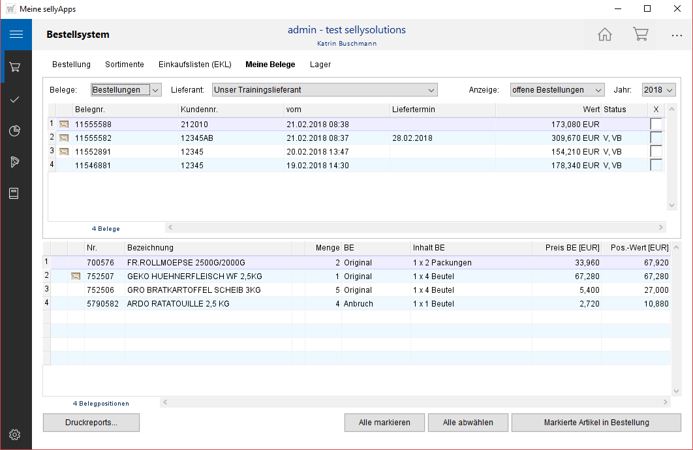Image resolution: width=693 pixels, height=450 pixels.
Task: Open the checkmark section in sidebar
Action: point(16,99)
